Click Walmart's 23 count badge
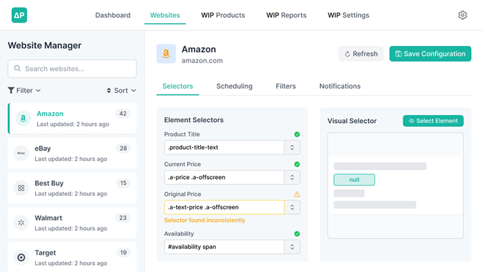The width and height of the screenshot is (483, 272). [x=123, y=218]
